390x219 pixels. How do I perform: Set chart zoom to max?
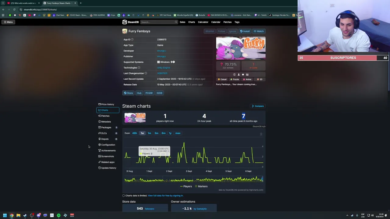[x=178, y=133]
